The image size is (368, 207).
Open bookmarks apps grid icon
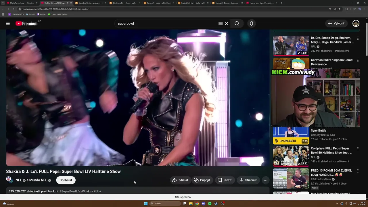[3, 14]
